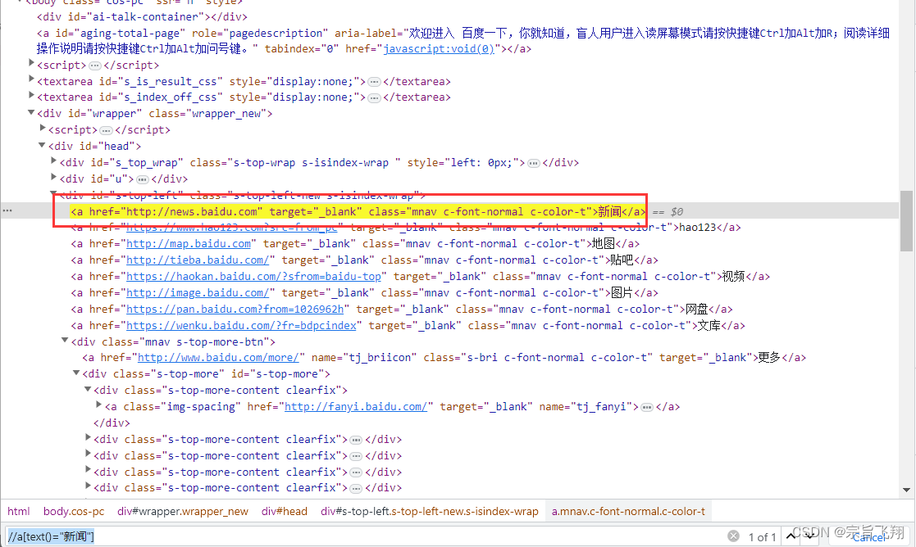The height and width of the screenshot is (547, 916).
Task: Collapse the div#wrapper node
Action: tap(31, 112)
